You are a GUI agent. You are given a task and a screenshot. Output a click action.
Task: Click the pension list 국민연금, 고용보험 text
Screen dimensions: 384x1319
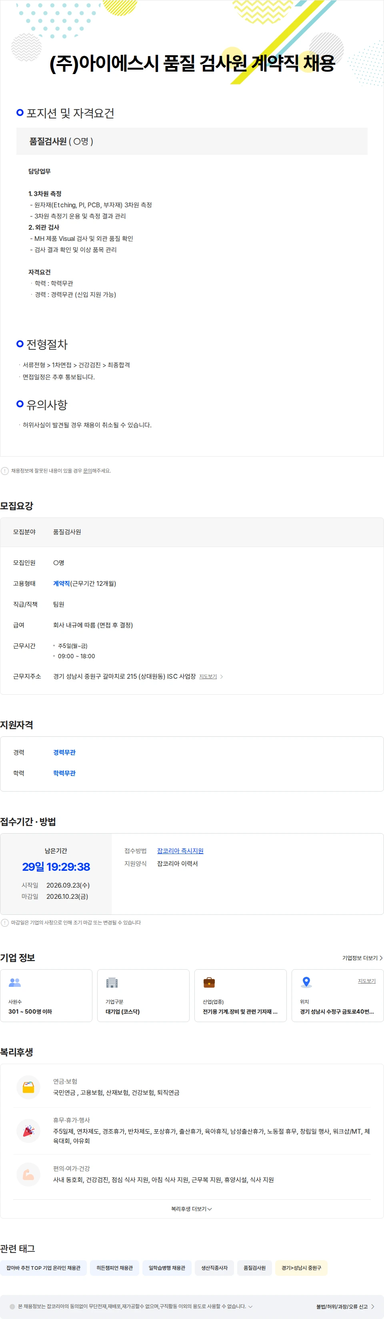point(116,1092)
